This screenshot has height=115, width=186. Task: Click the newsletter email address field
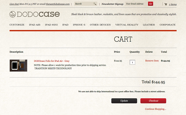pyautogui.click(x=136, y=4)
